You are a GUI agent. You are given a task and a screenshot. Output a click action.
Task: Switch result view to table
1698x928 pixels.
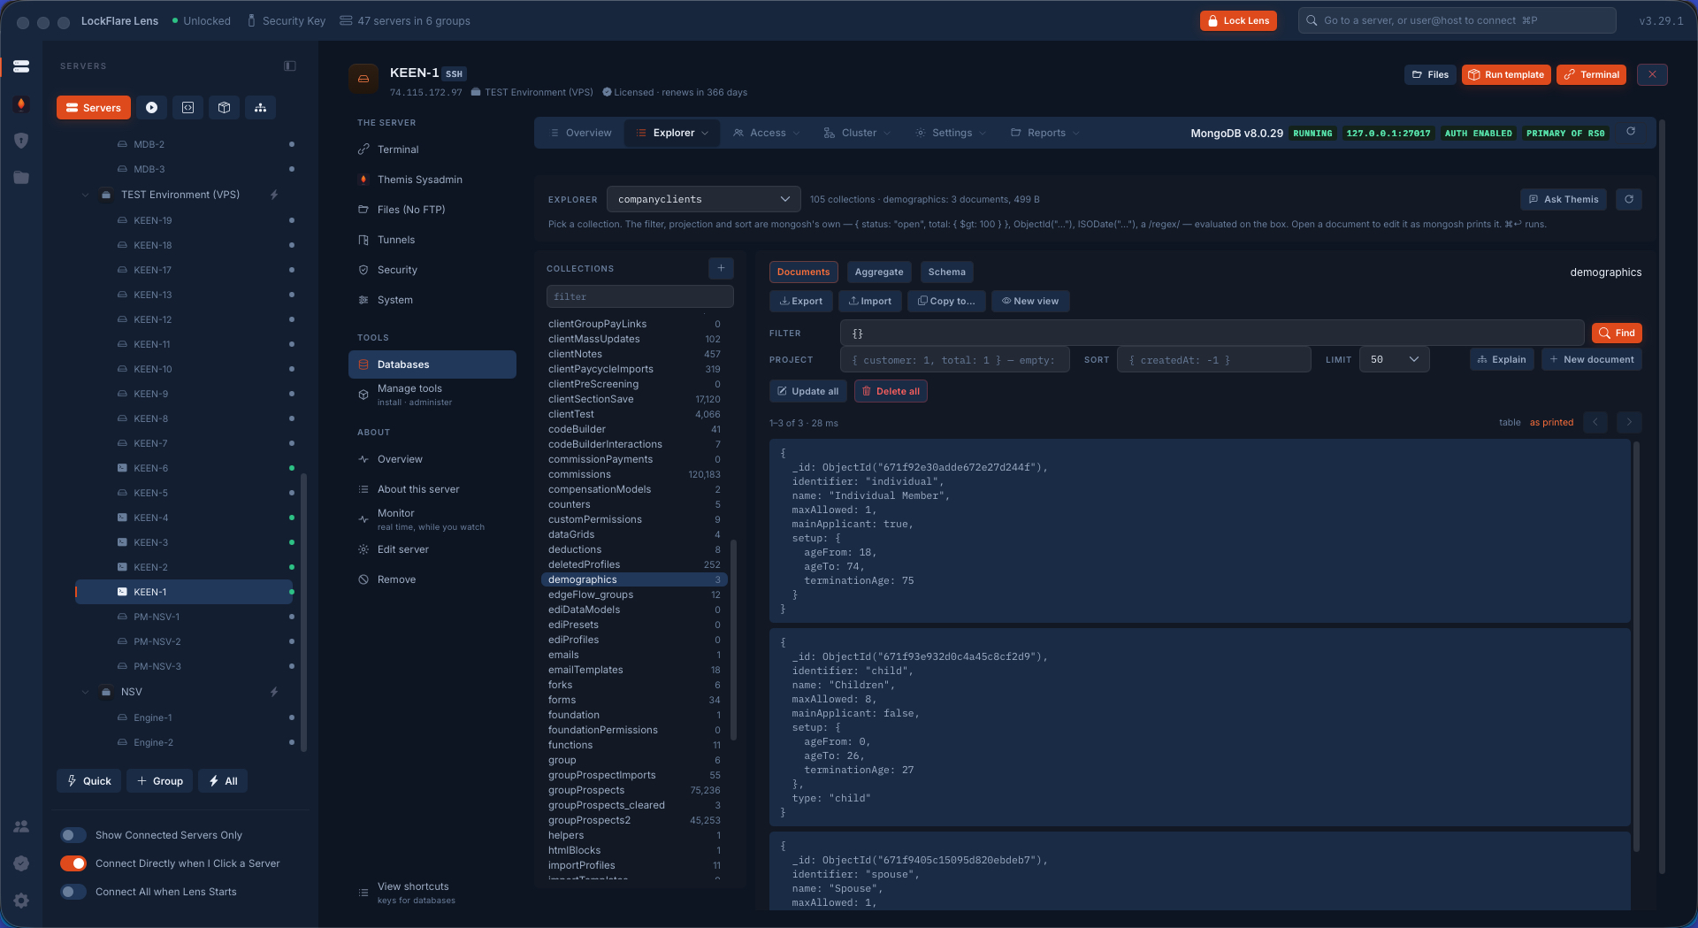click(1510, 423)
